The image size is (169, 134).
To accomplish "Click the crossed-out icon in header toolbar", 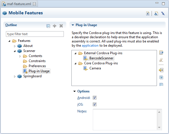I will click(163, 13).
